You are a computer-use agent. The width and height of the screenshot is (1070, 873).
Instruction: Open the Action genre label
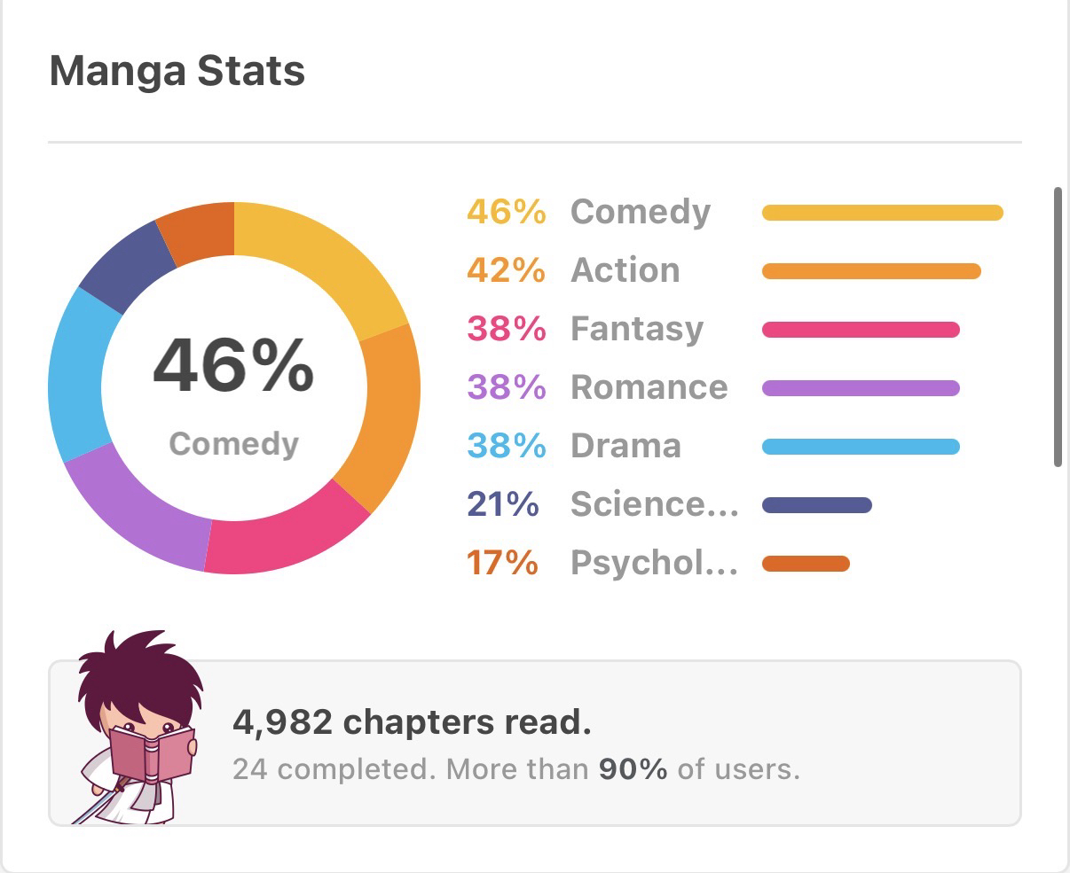pyautogui.click(x=625, y=270)
